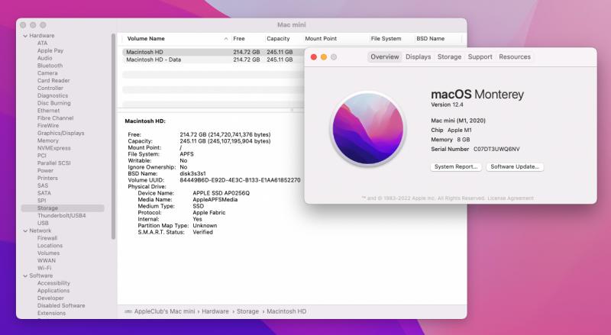Image resolution: width=611 pixels, height=335 pixels.
Task: Select Audio in sidebar
Action: pos(45,58)
